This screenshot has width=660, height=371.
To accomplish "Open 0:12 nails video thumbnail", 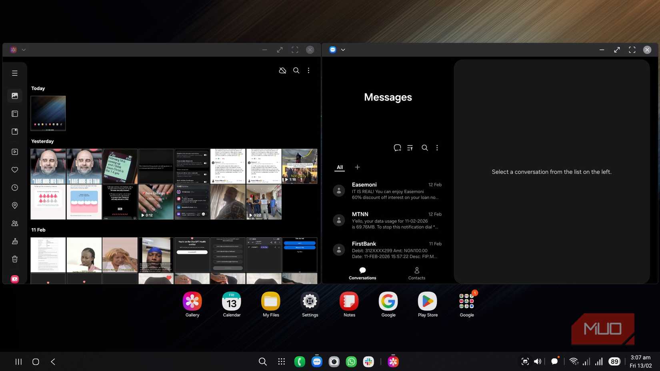I will point(156,202).
